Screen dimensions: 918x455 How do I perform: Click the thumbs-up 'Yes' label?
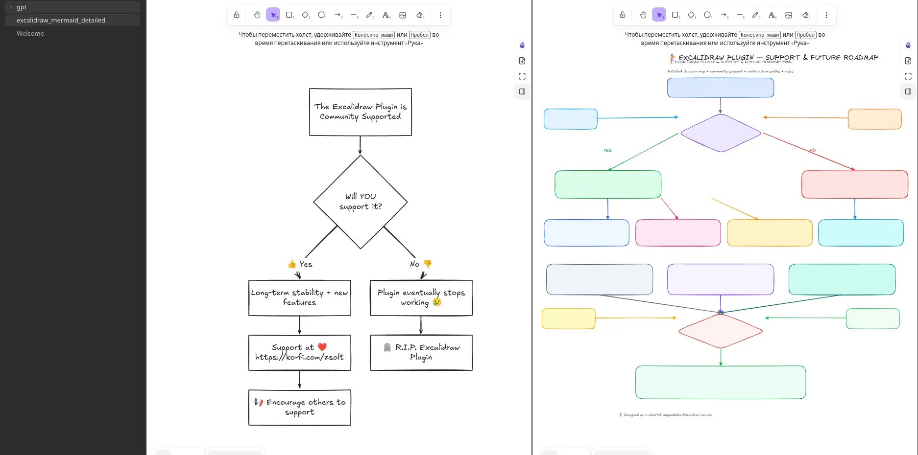pyautogui.click(x=300, y=264)
